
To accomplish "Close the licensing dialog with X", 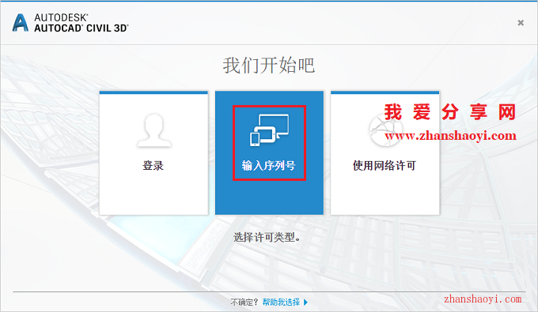I will pyautogui.click(x=521, y=23).
